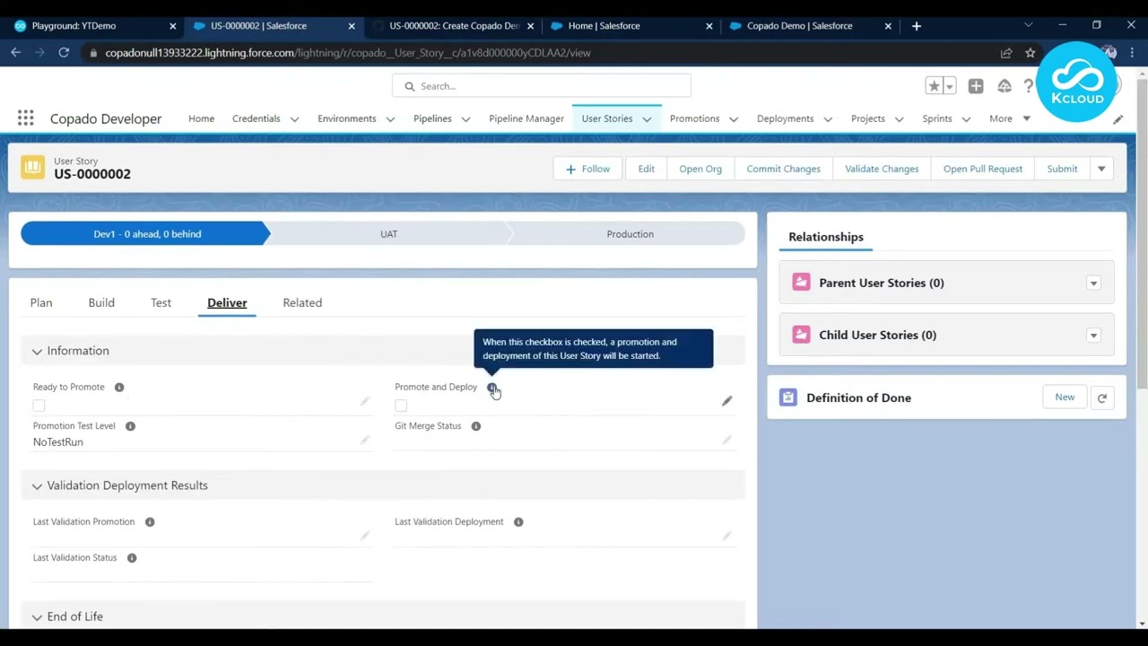Click the Salesforce global Search field

point(542,86)
